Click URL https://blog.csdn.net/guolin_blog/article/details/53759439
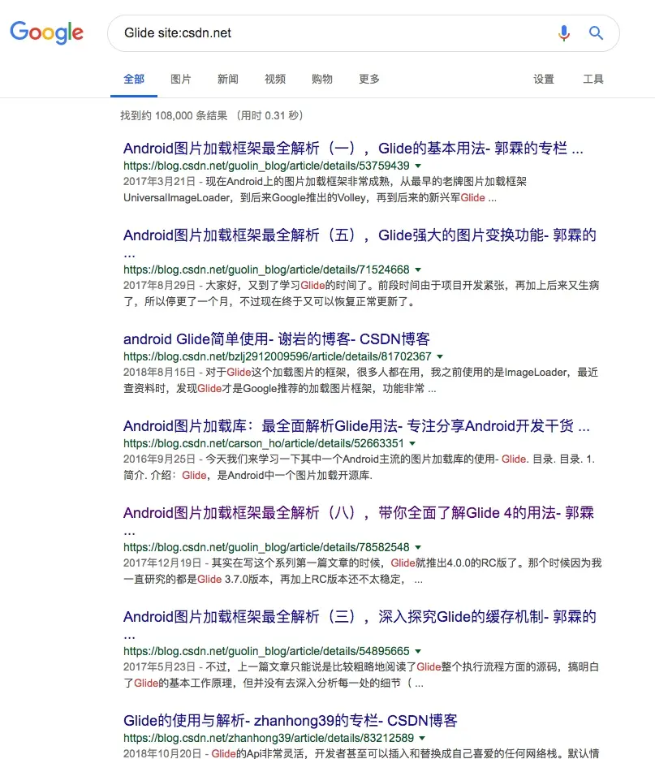Viewport: 655px width, 759px height. 266,166
